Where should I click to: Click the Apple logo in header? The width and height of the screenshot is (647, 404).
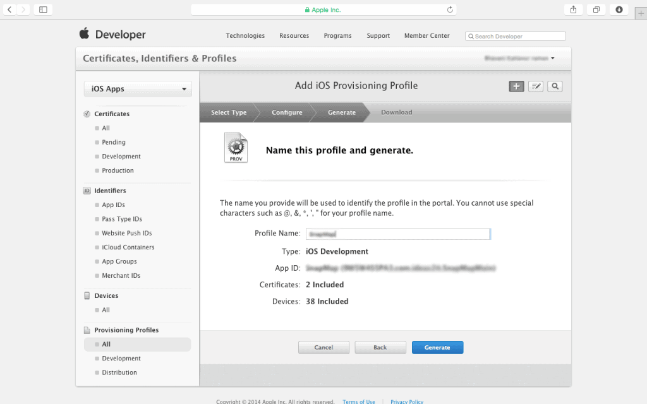click(84, 33)
